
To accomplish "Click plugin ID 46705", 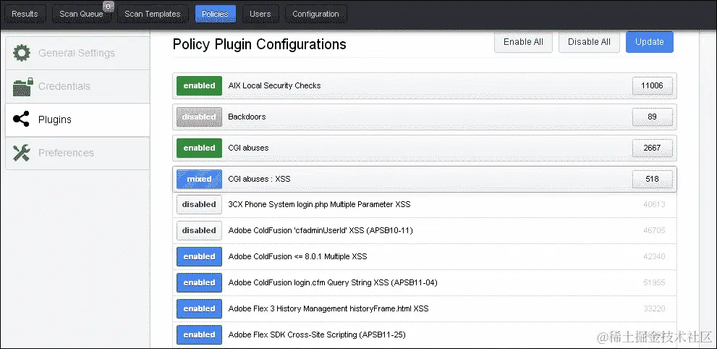I will click(x=654, y=230).
